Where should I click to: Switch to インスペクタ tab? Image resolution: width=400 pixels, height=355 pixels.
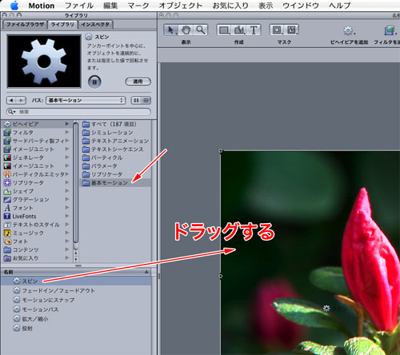click(95, 25)
